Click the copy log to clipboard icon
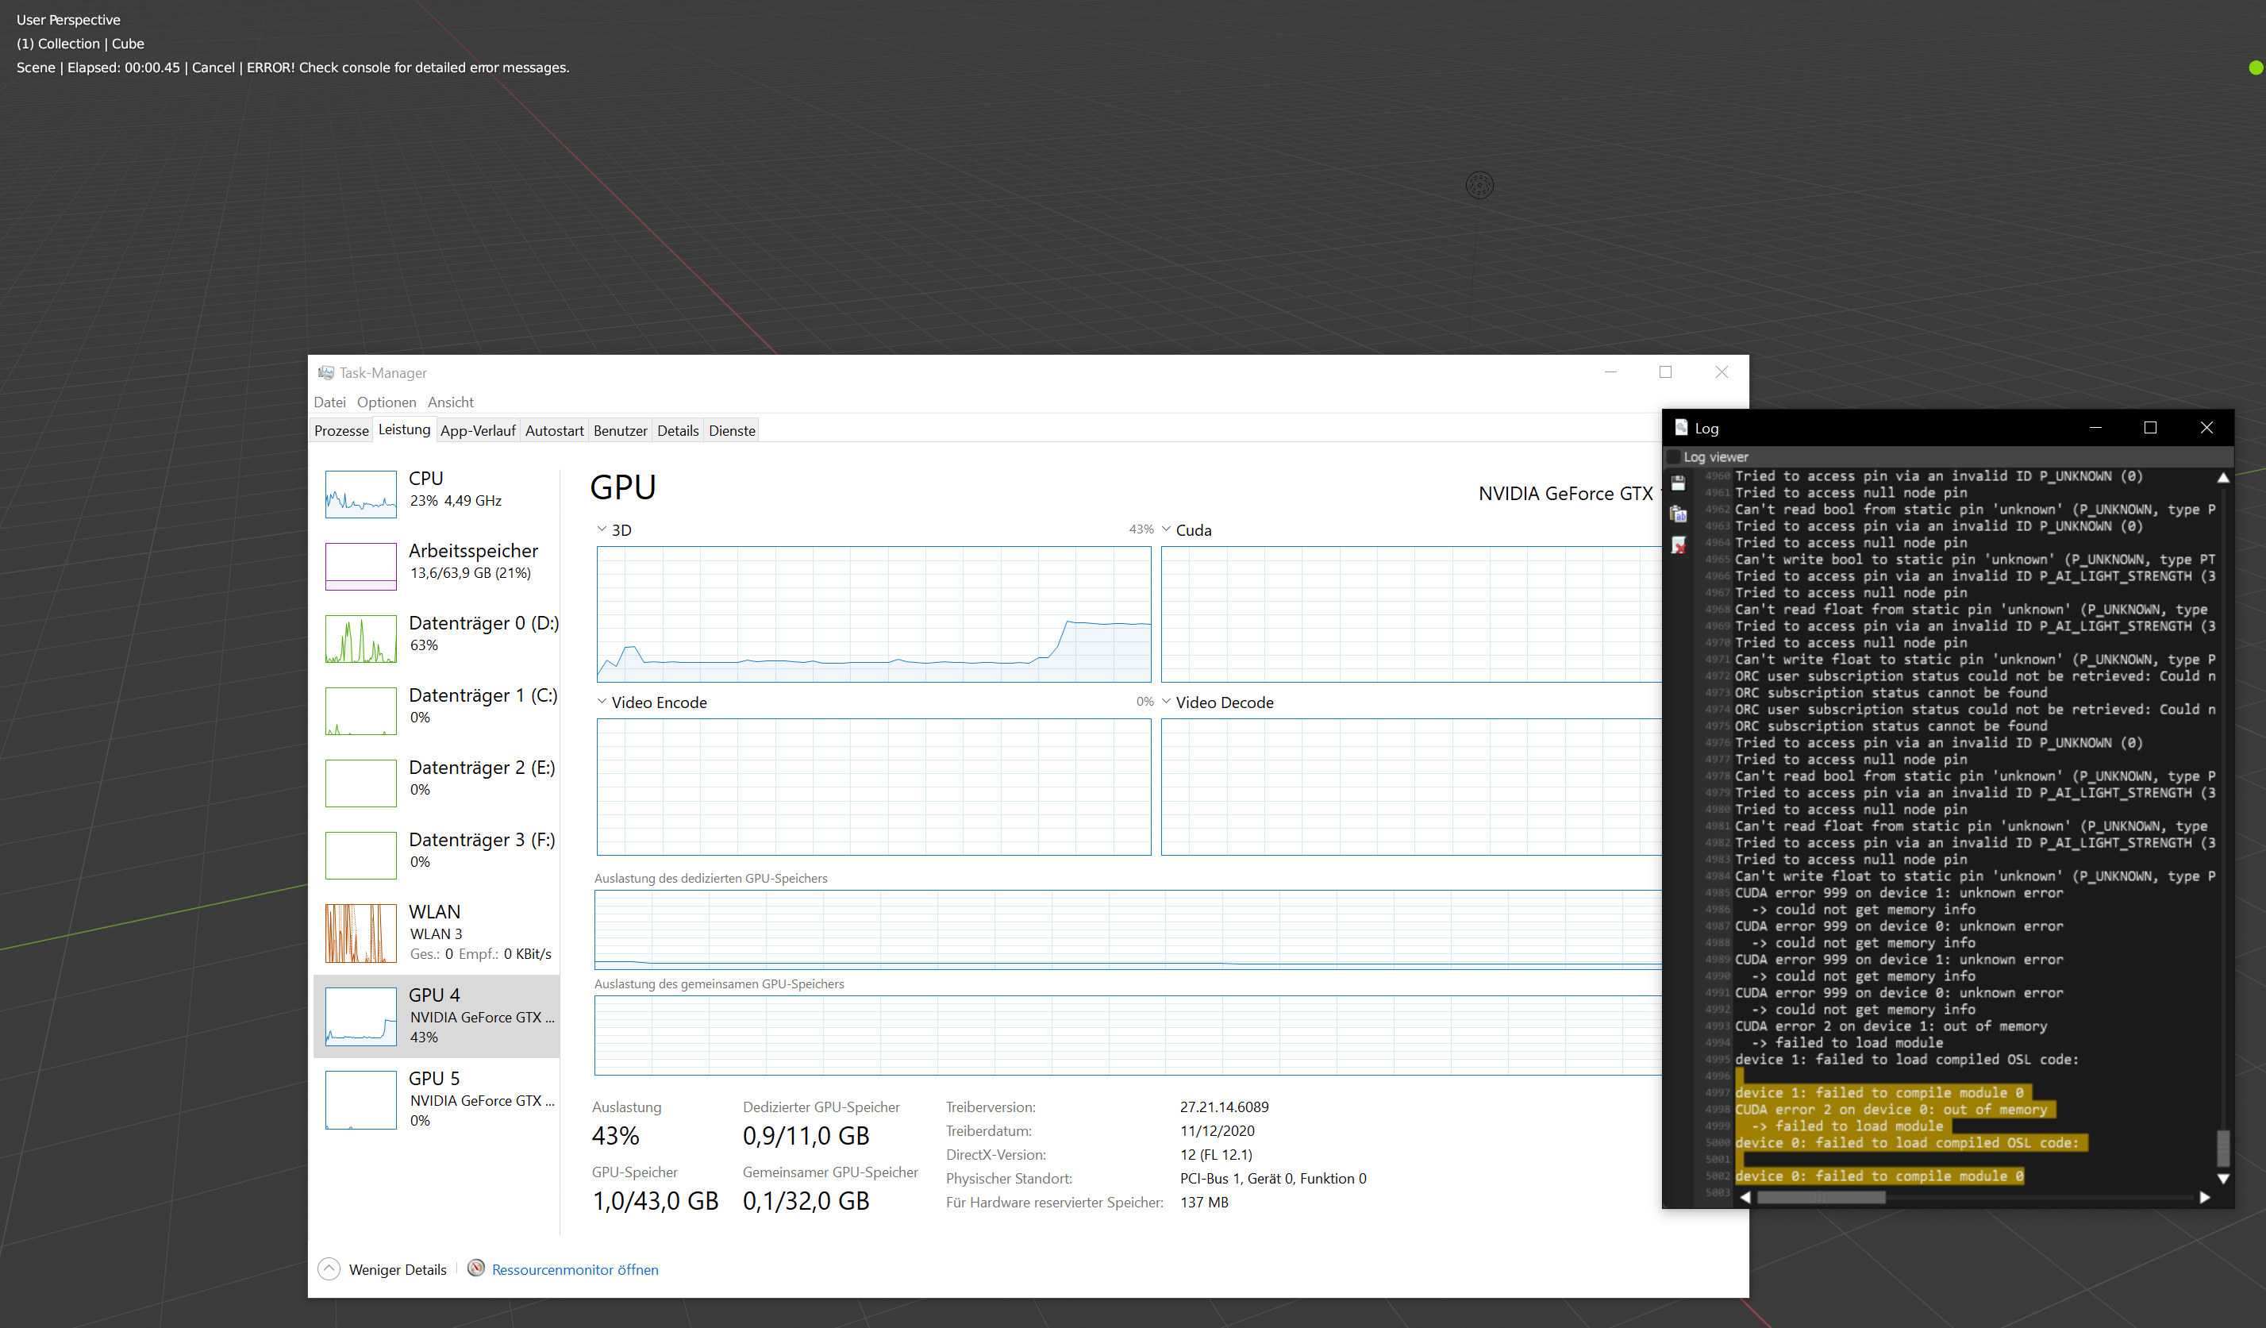Screen dimensions: 2266x1328 pos(1678,514)
